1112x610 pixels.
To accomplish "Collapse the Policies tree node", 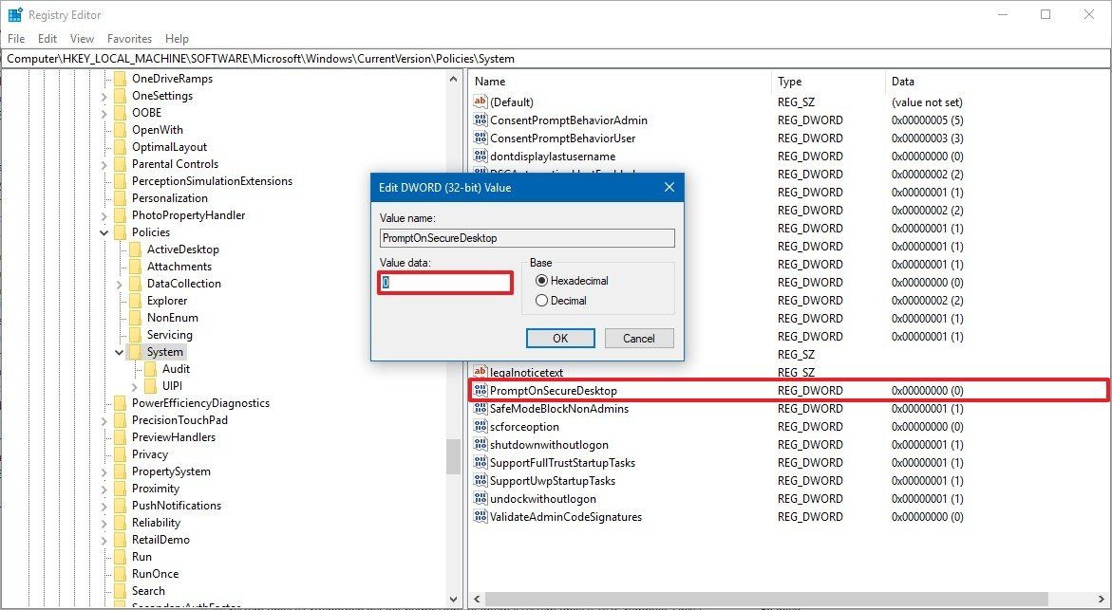I will pyautogui.click(x=104, y=231).
